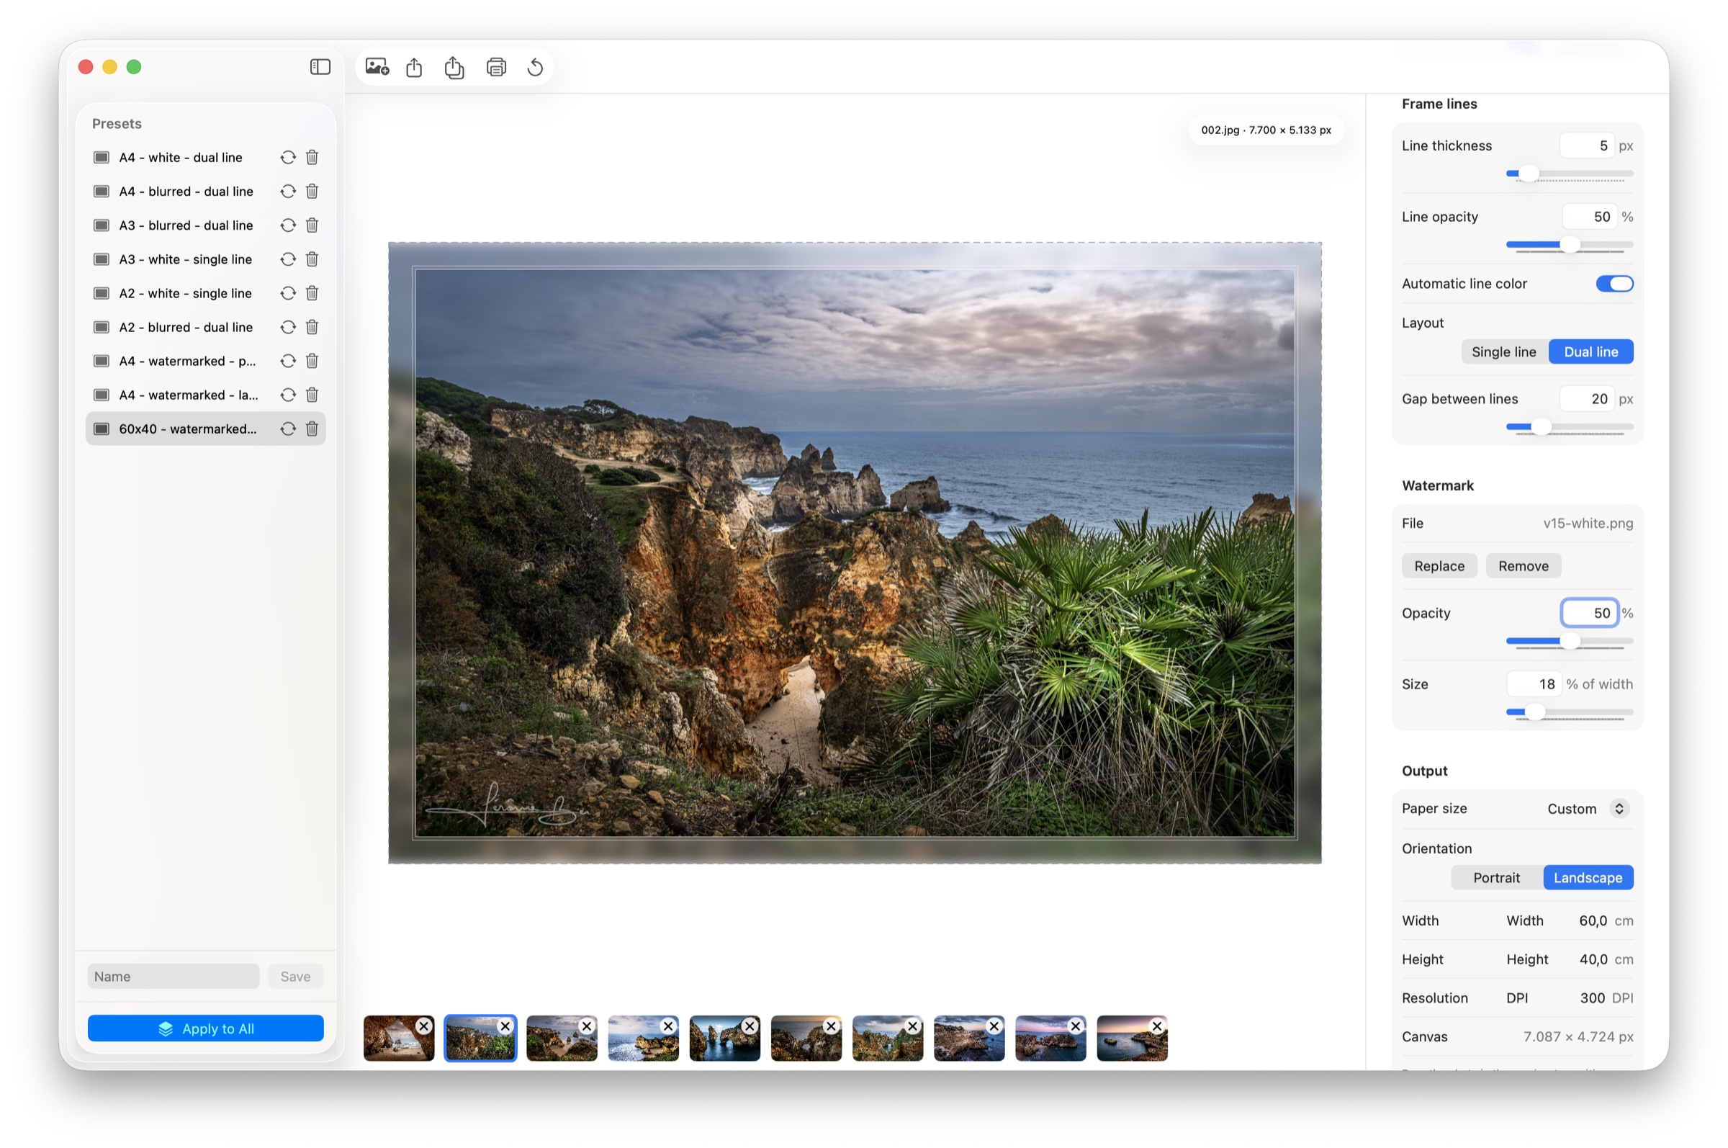Image resolution: width=1728 pixels, height=1148 pixels.
Task: Click the add image toolbar icon
Action: tap(377, 67)
